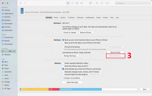Switch to the Files tab

point(112,17)
